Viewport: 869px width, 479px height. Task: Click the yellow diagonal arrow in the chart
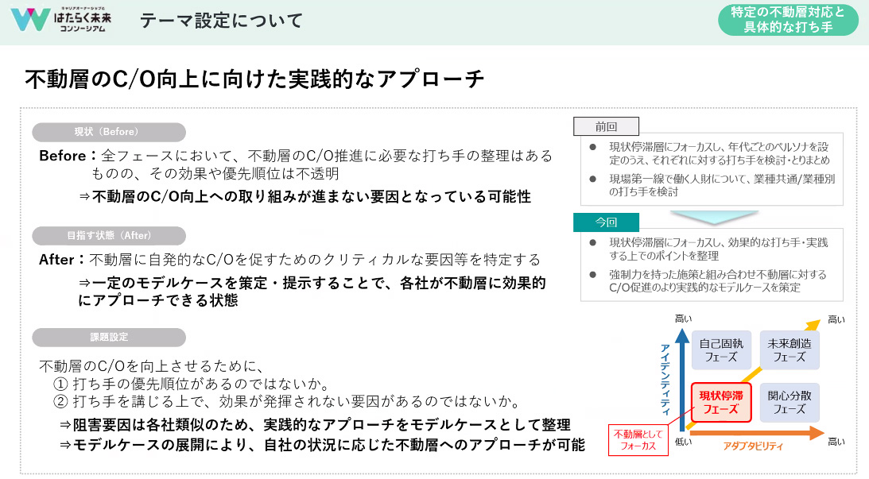tap(803, 334)
